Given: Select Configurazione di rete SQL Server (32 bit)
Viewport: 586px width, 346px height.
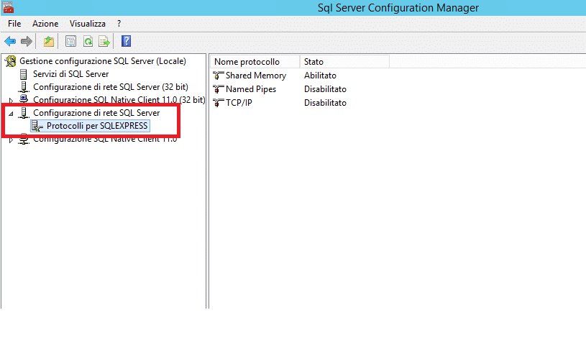Looking at the screenshot, I should (x=111, y=87).
